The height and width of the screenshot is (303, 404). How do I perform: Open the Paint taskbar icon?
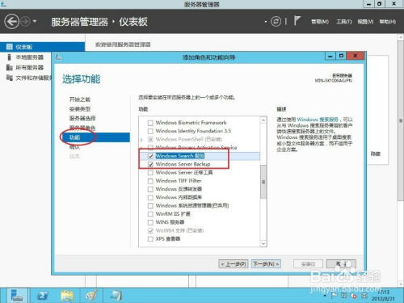click(x=91, y=296)
